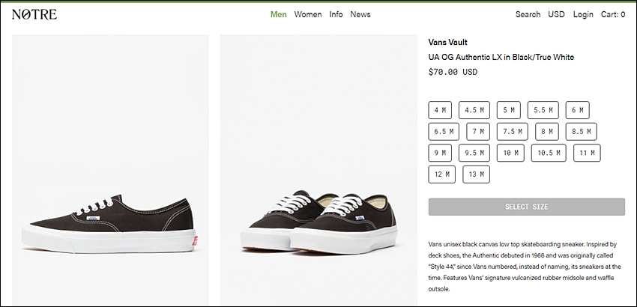Select size 4 M
637x307 pixels.
[440, 110]
